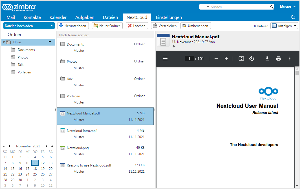
Task: Click the Photos folder icon in file list
Action: click(63, 61)
